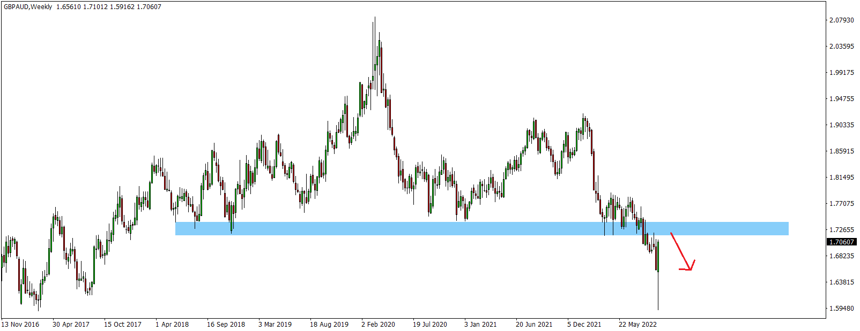The width and height of the screenshot is (860, 331).
Task: Click the 1.72655 price axis label
Action: pyautogui.click(x=842, y=230)
